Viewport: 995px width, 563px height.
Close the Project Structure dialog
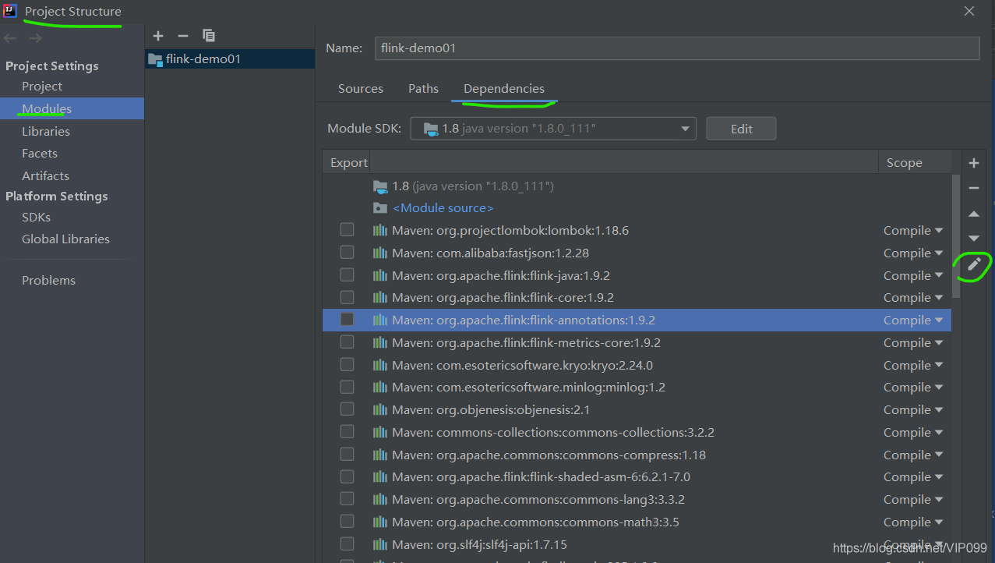click(969, 11)
